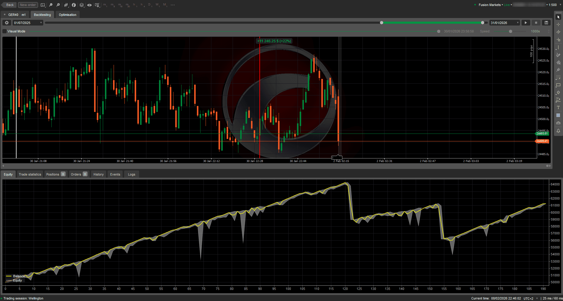This screenshot has height=301, width=563.
Task: Open the 31/01/2026 end date dropdown
Action: click(504, 23)
